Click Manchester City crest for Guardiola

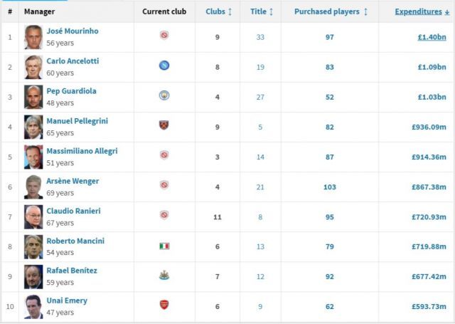164,95
